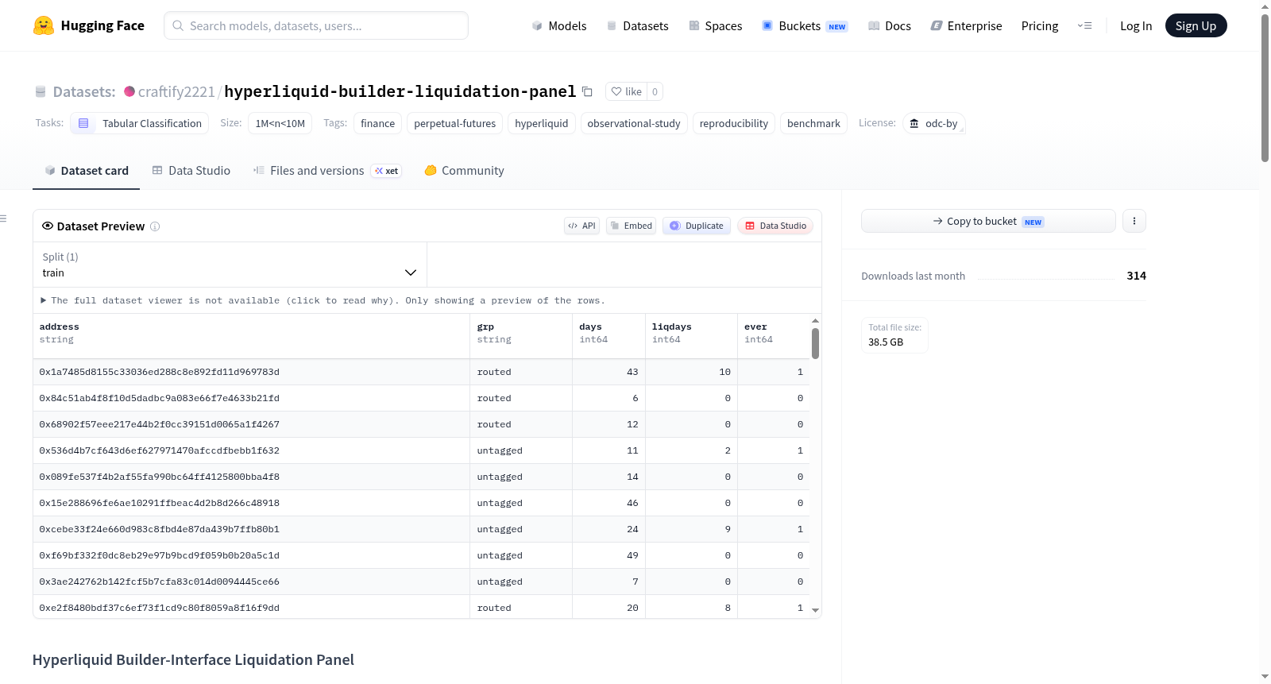Select the odc-by license tag
Viewport: 1271px width, 684px height.
[934, 123]
